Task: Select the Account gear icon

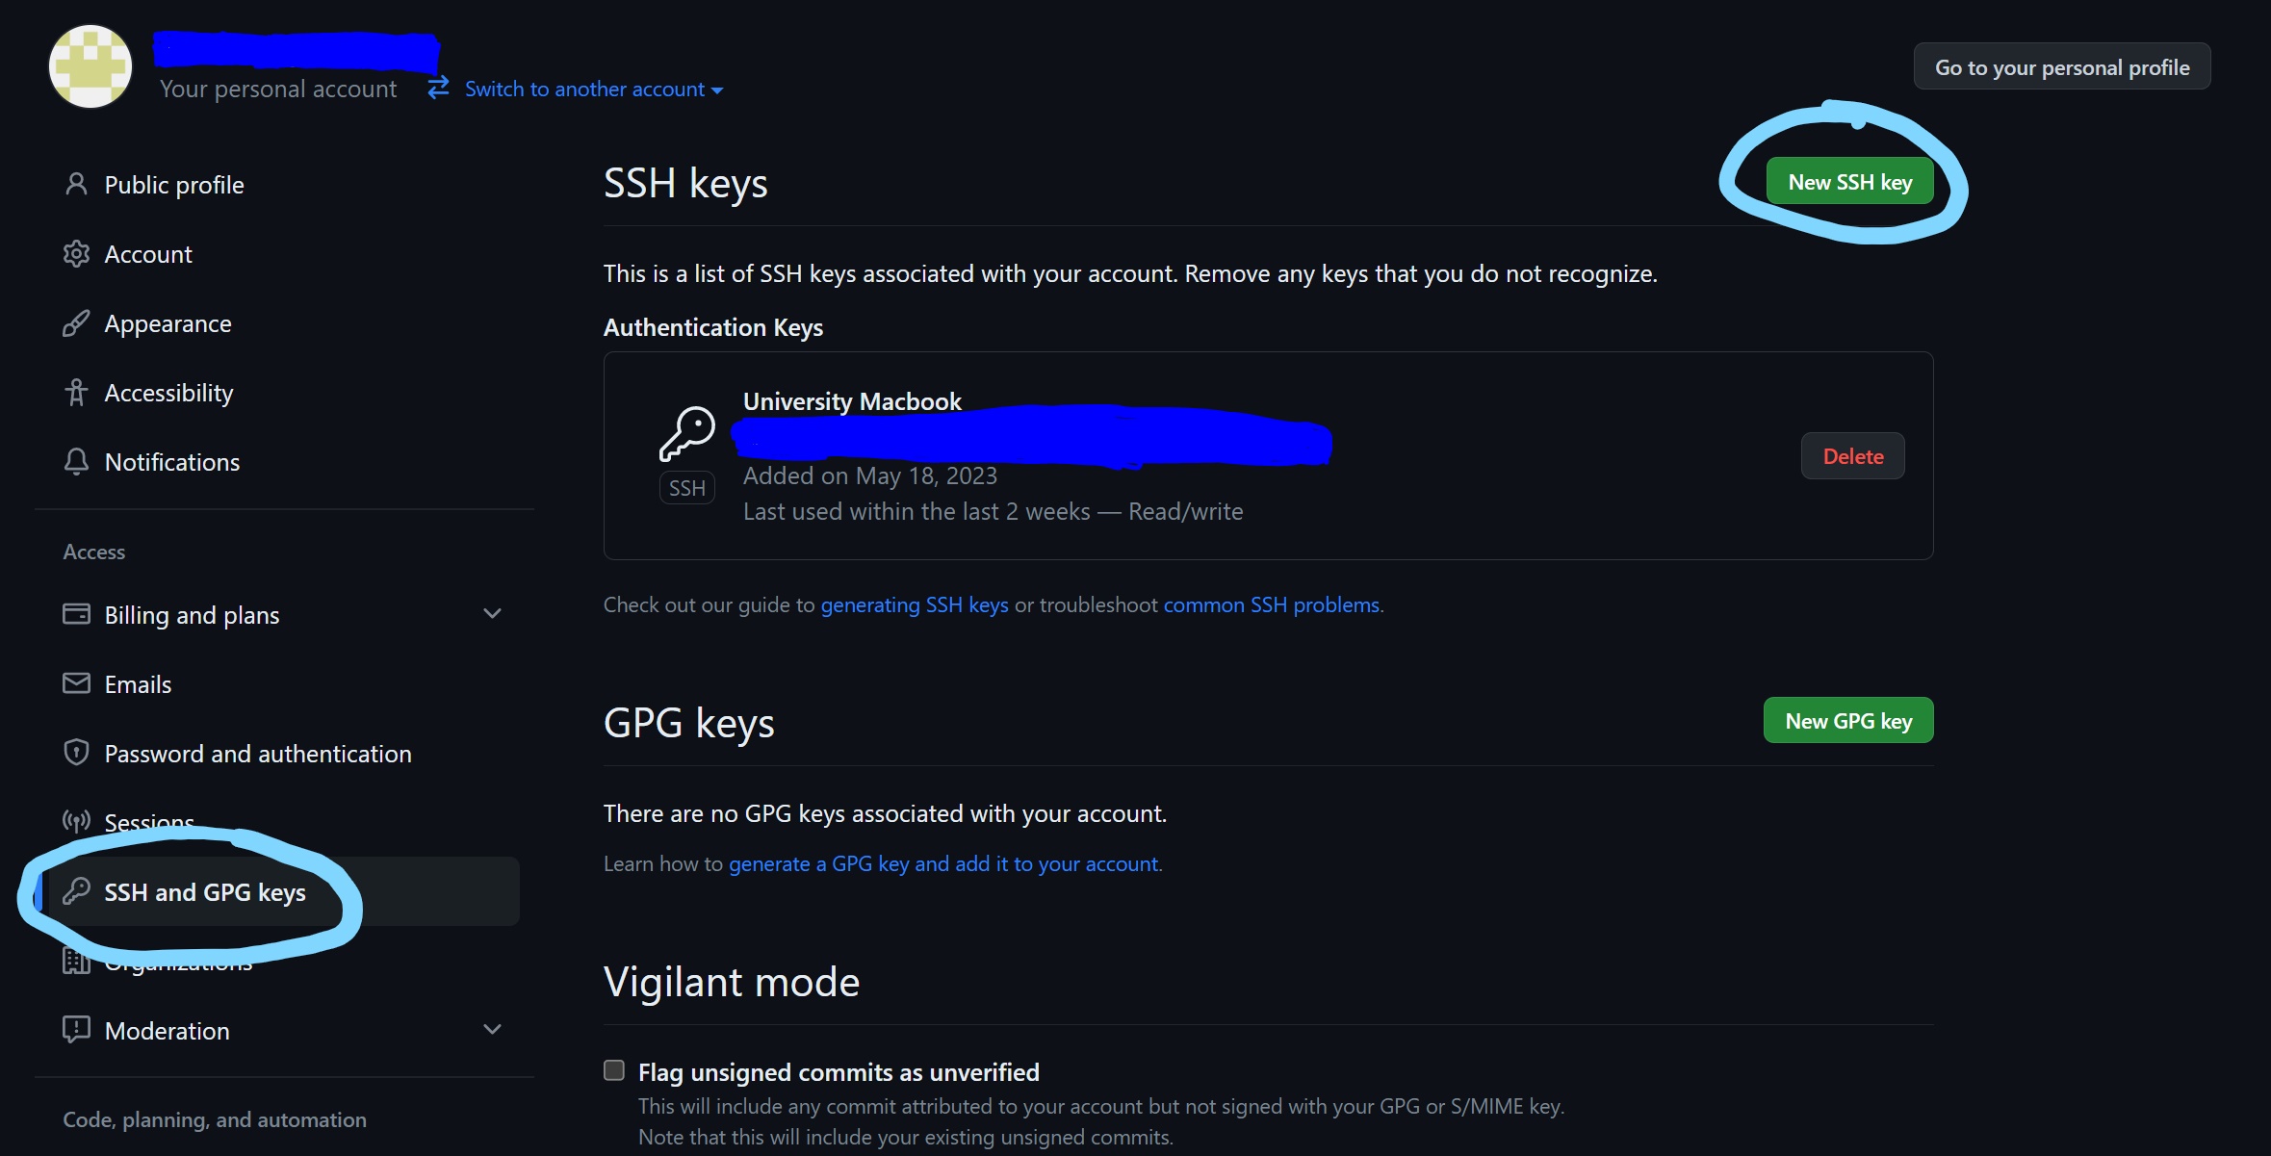Action: pos(76,253)
